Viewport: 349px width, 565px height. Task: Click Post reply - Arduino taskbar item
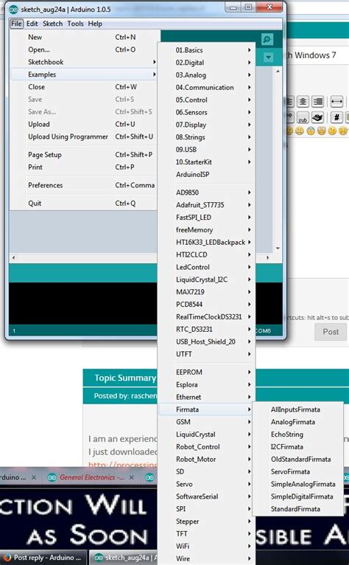coord(43,557)
